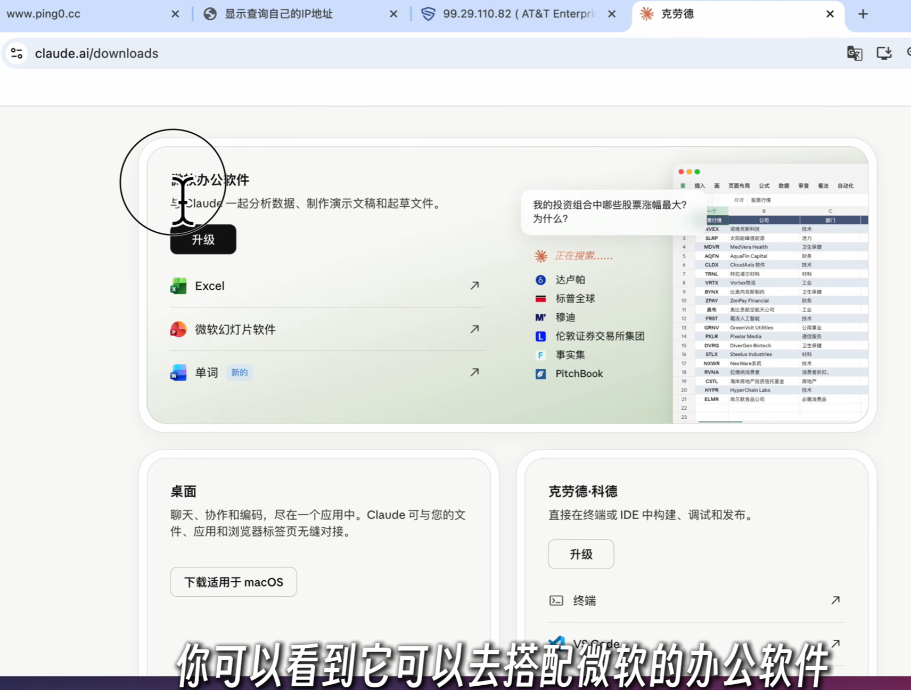The width and height of the screenshot is (911, 690).
Task: Click the 伦敦证券交易所集团 source name
Action: coord(600,336)
